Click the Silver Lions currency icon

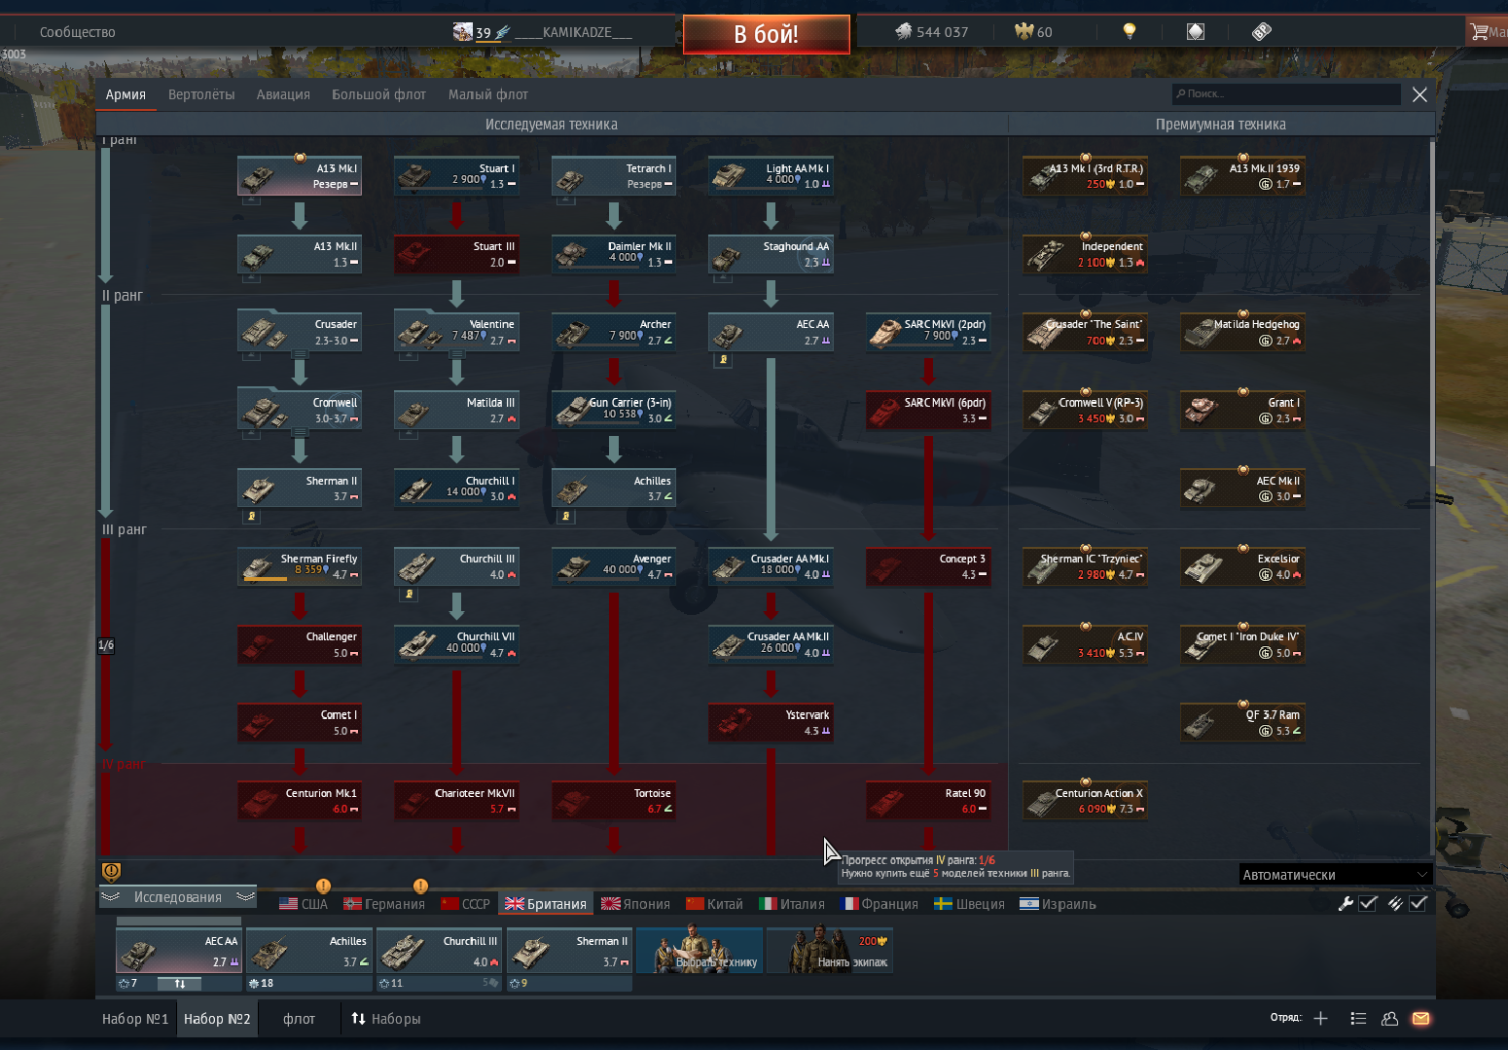click(904, 31)
